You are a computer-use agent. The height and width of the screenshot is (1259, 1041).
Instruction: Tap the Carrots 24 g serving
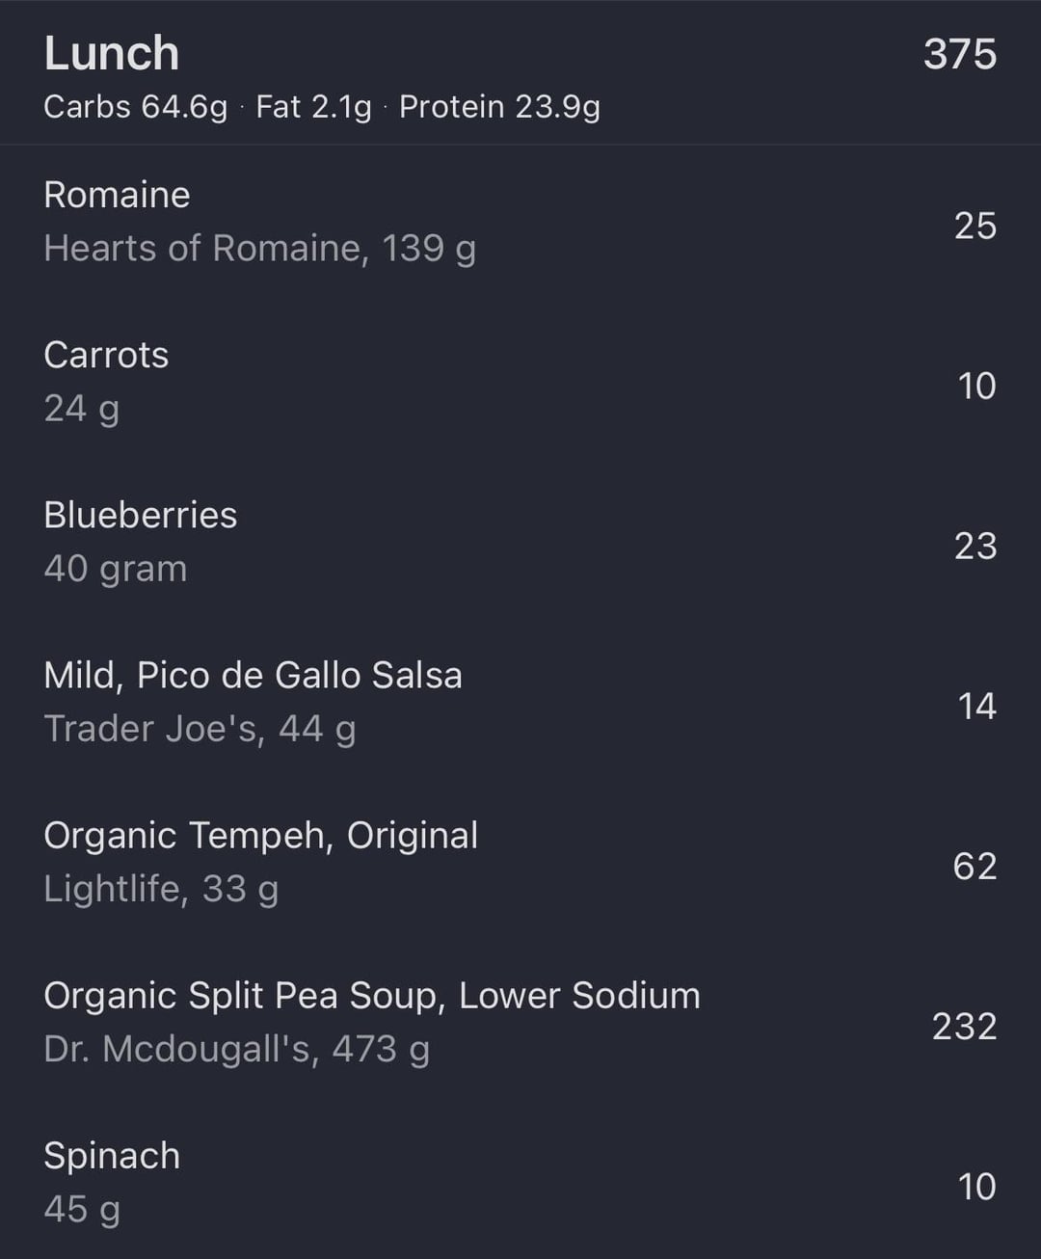click(x=81, y=409)
